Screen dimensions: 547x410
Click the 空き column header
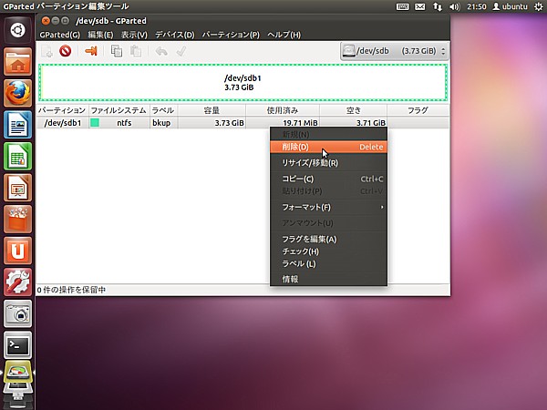coord(353,110)
